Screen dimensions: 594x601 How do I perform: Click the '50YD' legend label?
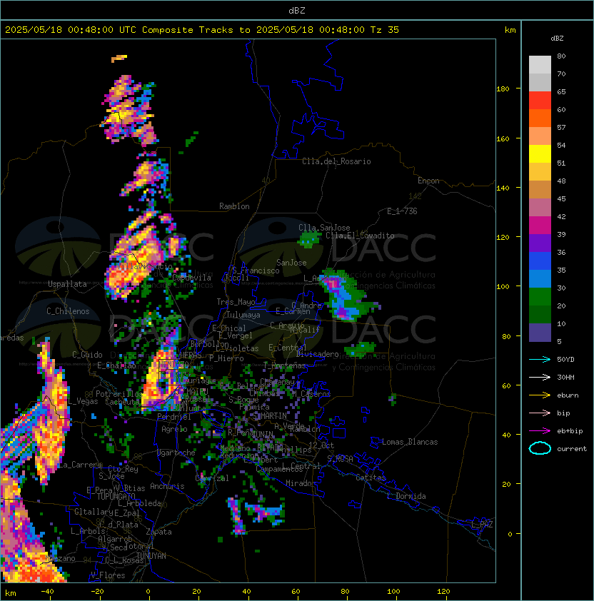565,360
